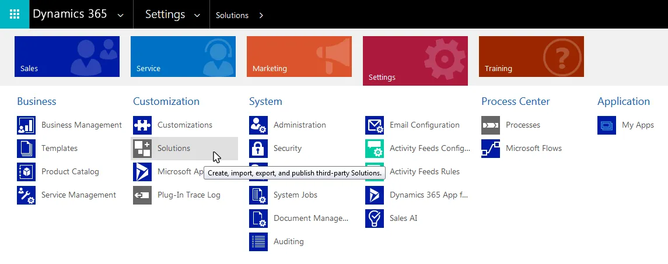Image resolution: width=668 pixels, height=264 pixels.
Task: Click the Customizations puzzle piece icon
Action: [142, 125]
